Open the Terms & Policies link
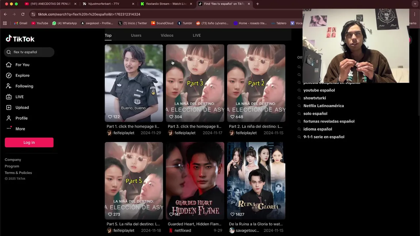Viewport: 420px width, 236px height. click(18, 173)
